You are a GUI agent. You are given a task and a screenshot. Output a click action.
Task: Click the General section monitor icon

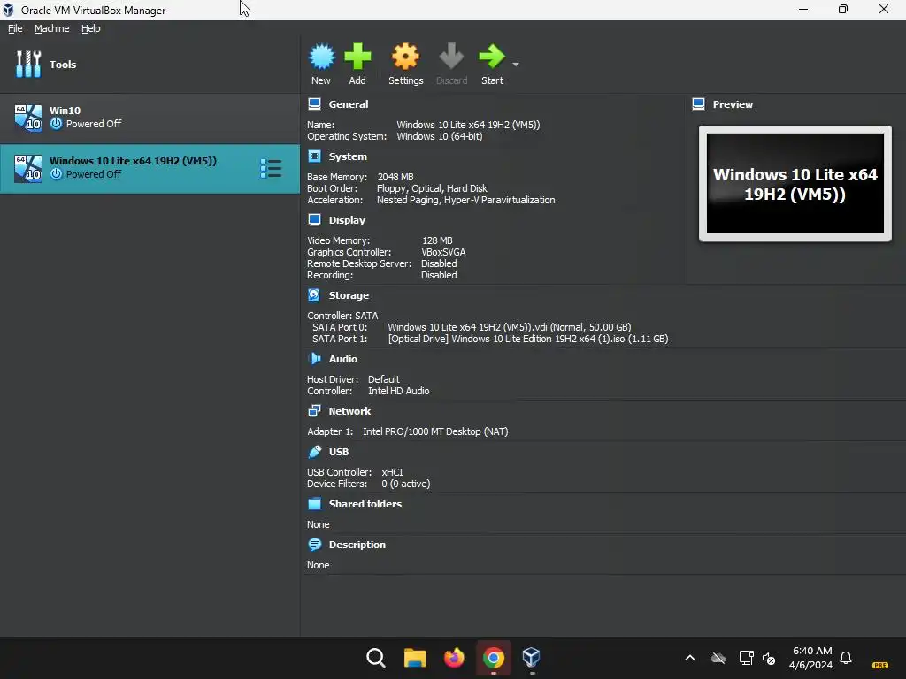tap(314, 104)
